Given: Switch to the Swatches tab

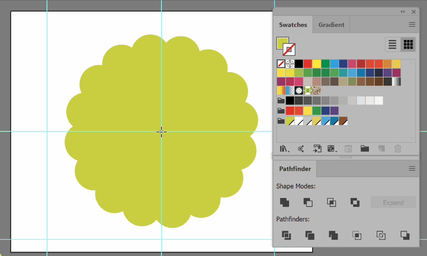Looking at the screenshot, I should [293, 25].
